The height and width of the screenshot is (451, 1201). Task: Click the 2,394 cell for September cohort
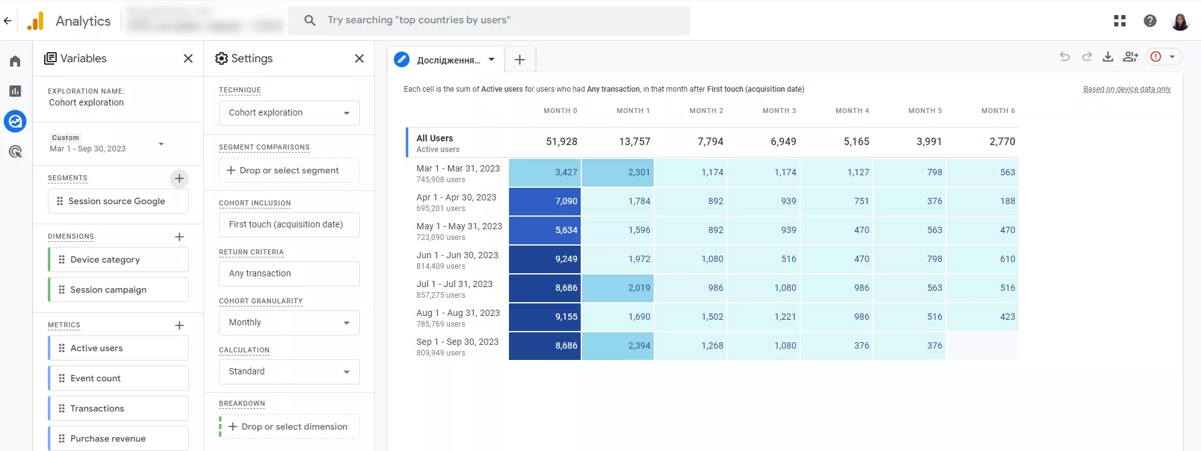click(618, 345)
